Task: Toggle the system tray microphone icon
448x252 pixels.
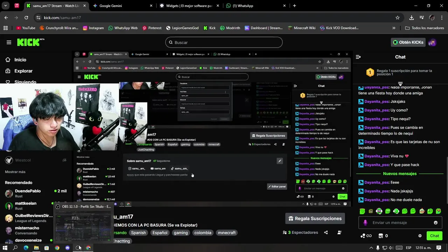Action: tap(378, 248)
